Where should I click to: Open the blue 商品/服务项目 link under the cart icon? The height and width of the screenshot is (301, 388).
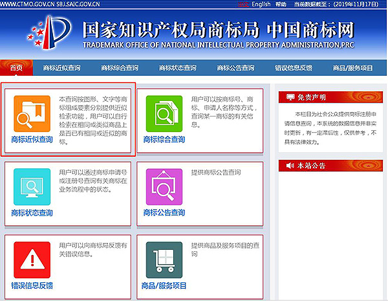(164, 285)
